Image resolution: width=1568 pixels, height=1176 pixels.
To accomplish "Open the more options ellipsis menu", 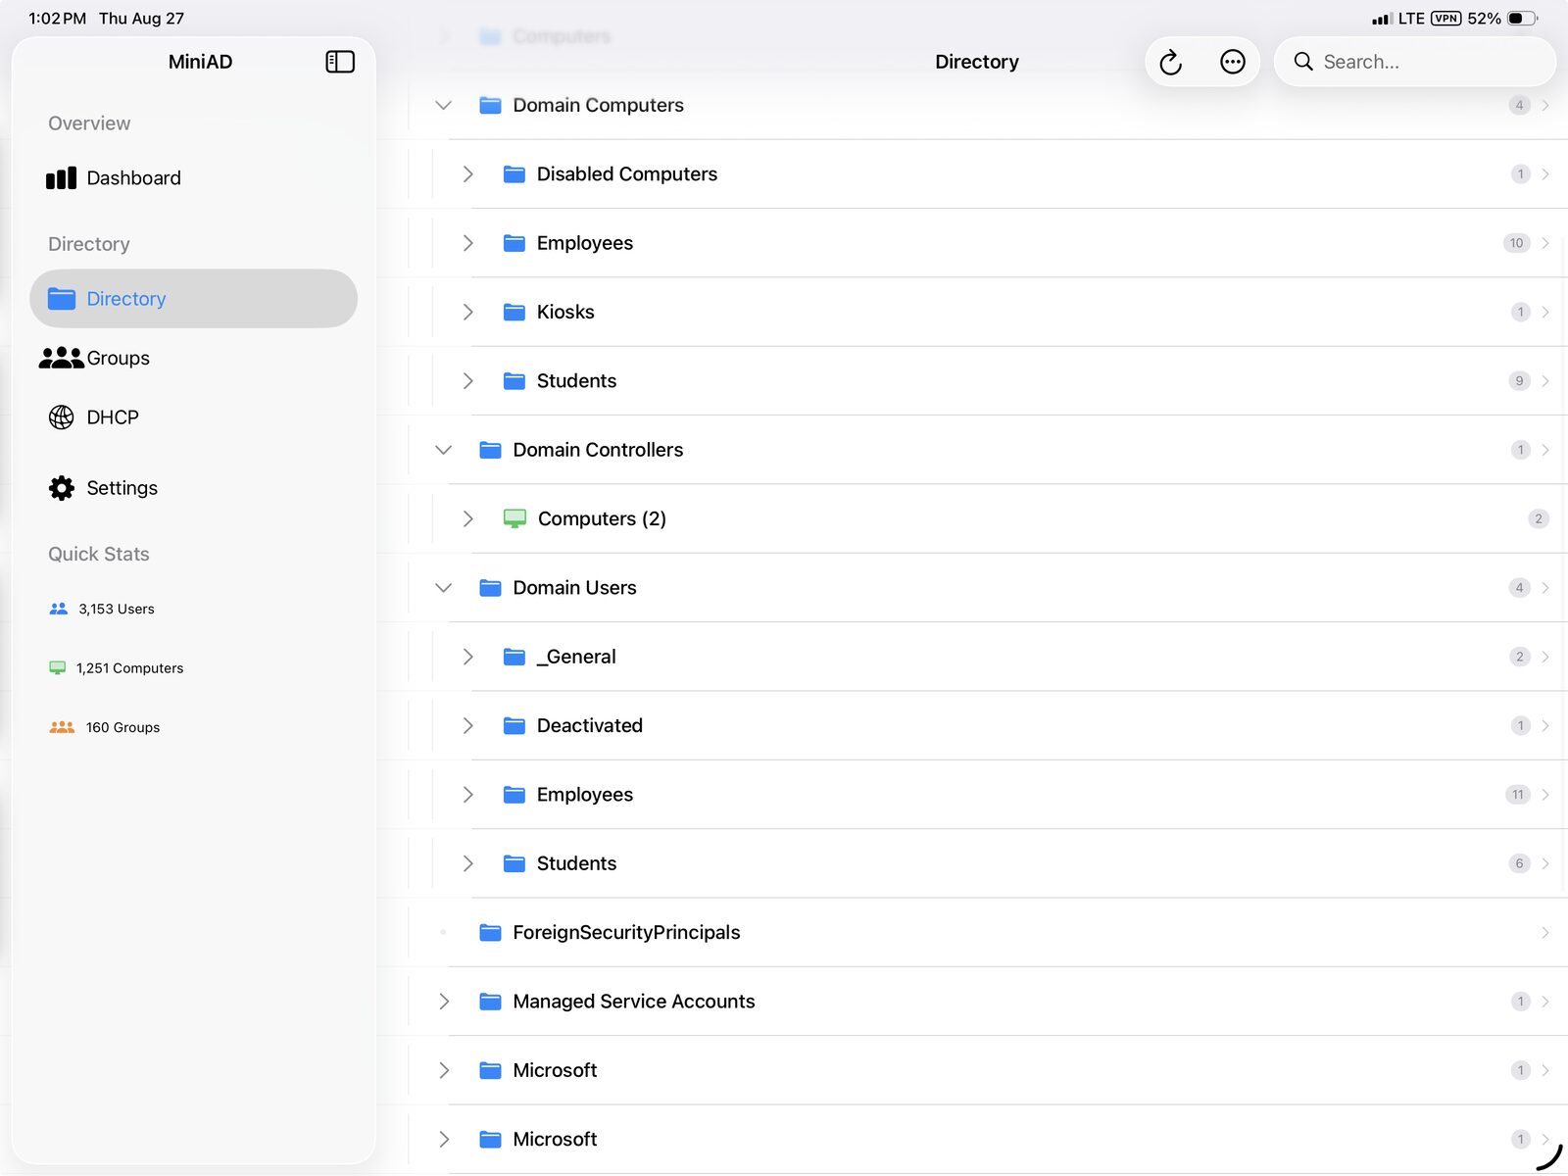I will (x=1233, y=62).
